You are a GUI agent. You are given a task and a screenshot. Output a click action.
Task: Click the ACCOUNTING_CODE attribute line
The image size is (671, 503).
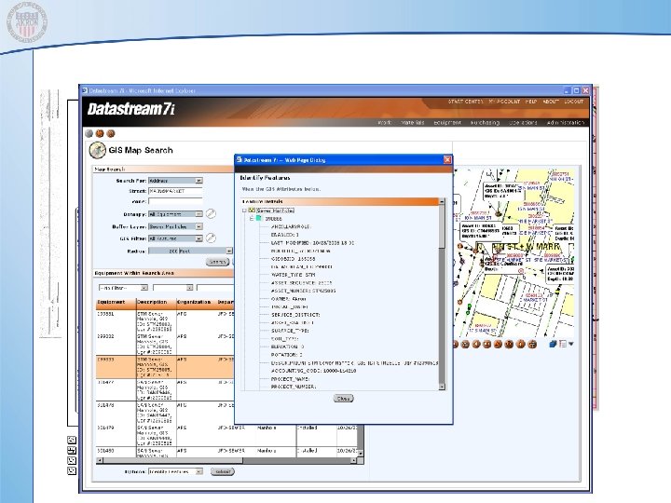314,371
